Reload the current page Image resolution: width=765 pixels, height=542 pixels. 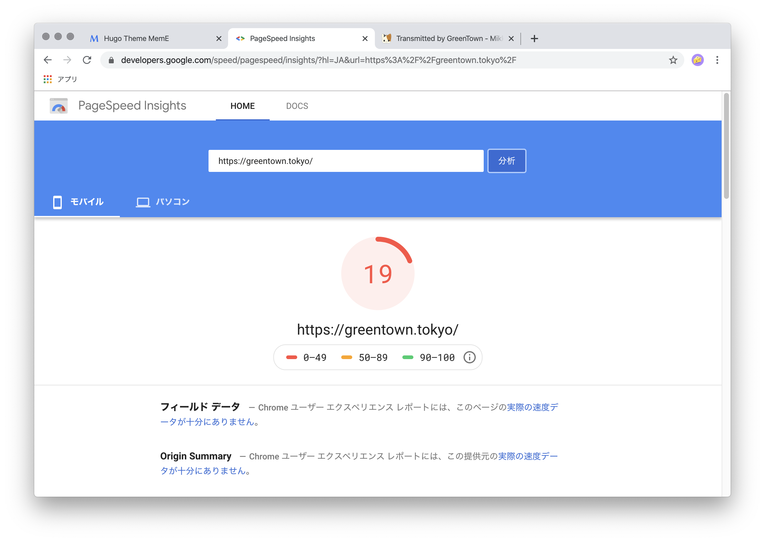click(x=87, y=60)
